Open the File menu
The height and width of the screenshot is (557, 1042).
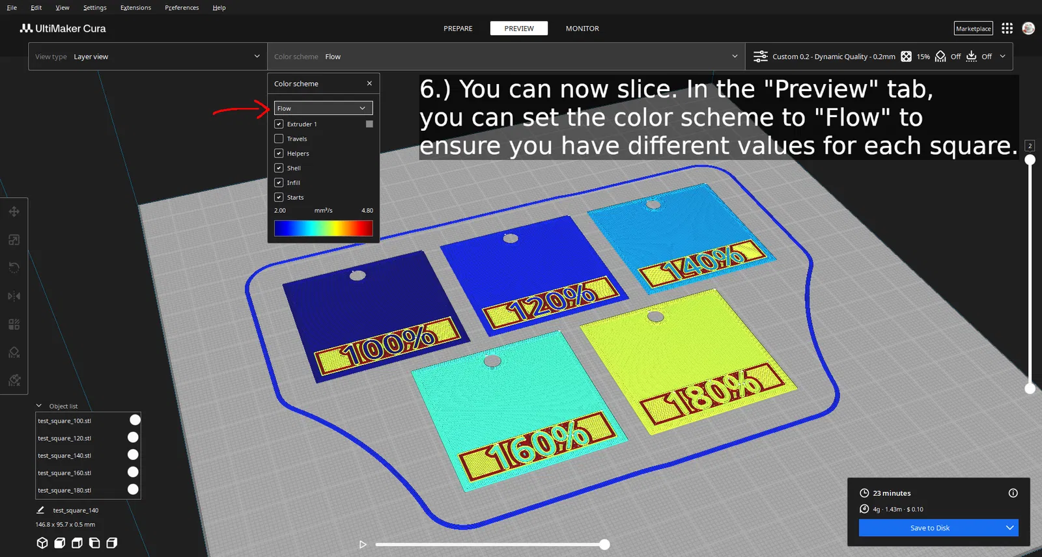pos(12,8)
